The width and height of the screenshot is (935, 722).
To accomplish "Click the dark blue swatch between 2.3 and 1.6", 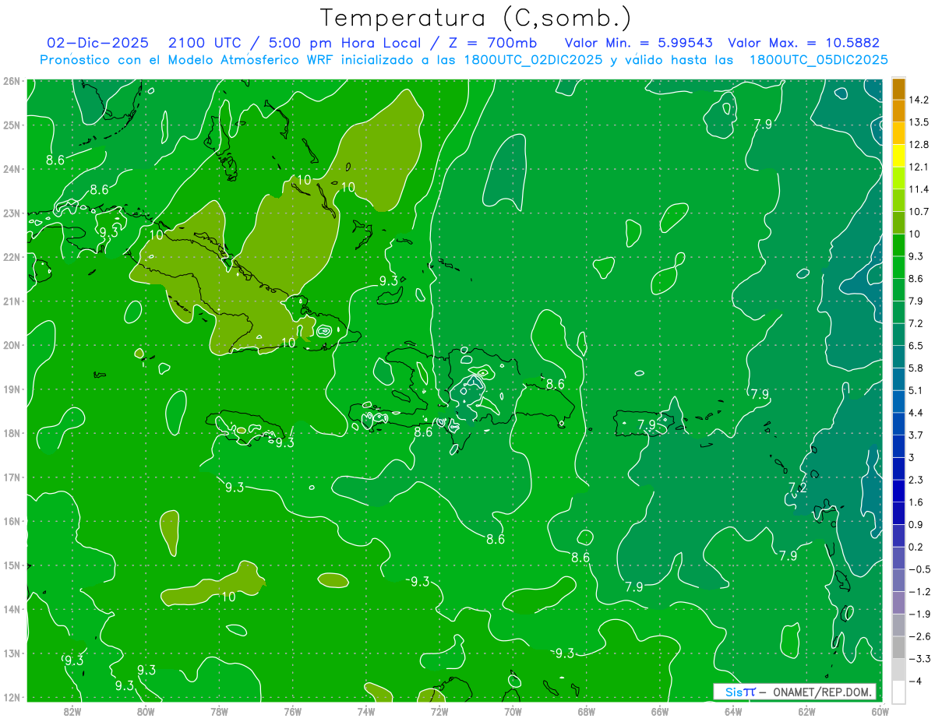I will coord(898,491).
